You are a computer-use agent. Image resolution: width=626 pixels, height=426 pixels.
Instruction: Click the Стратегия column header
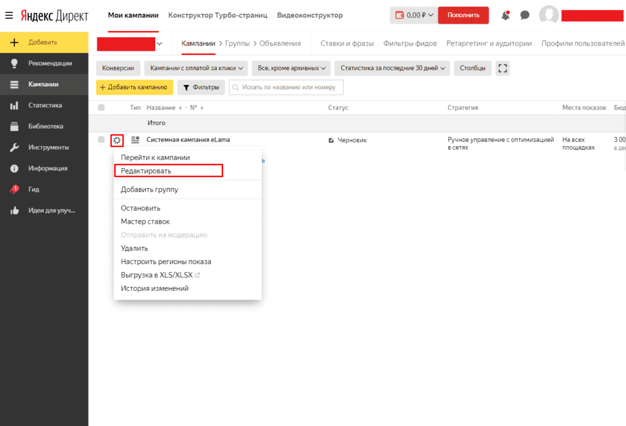463,108
